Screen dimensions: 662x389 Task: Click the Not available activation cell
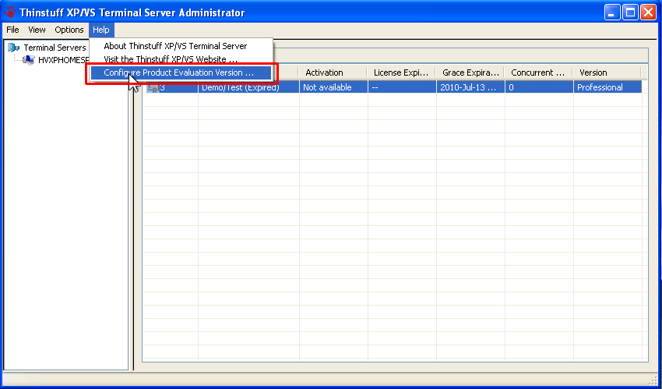[x=333, y=87]
